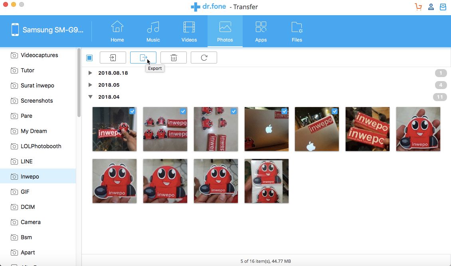Click the Delete trash button
This screenshot has height=266, width=451.
point(174,58)
